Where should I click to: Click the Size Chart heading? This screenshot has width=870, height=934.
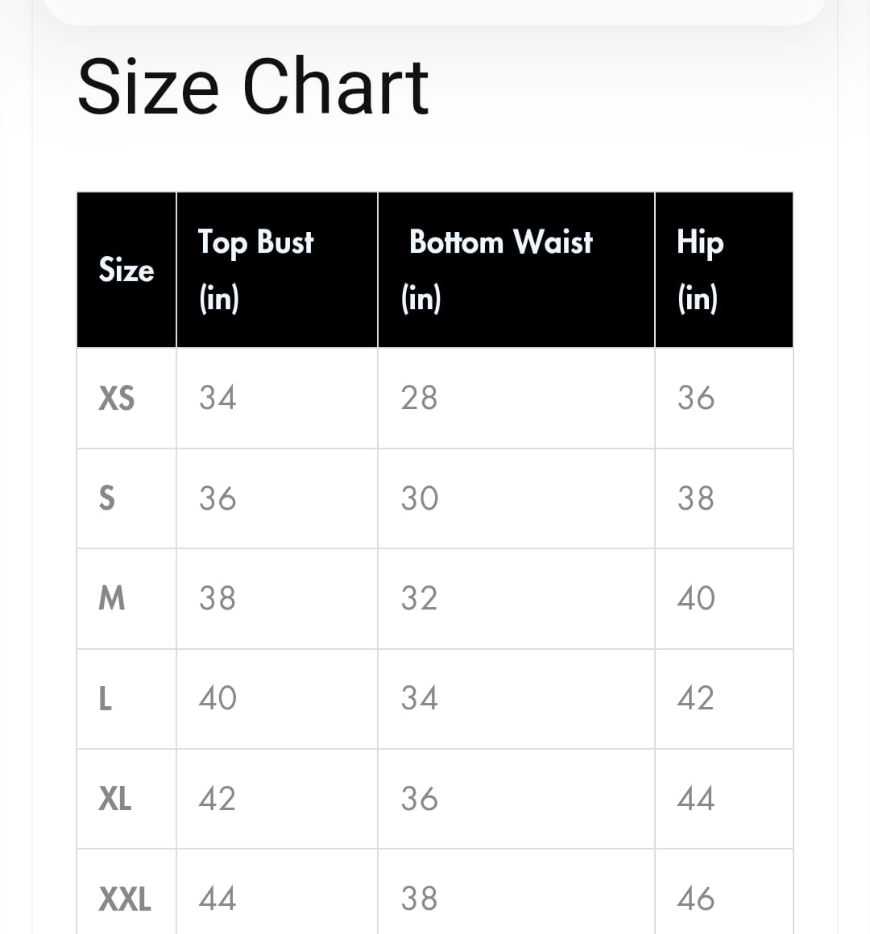253,87
